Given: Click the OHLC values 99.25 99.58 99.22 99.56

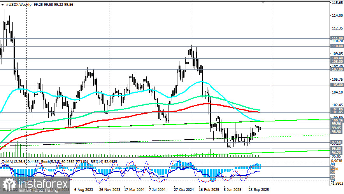Looking at the screenshot, I should (54, 5).
